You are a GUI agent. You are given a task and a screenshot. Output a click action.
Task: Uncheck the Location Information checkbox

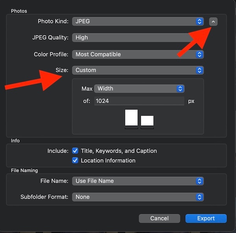tap(76, 160)
